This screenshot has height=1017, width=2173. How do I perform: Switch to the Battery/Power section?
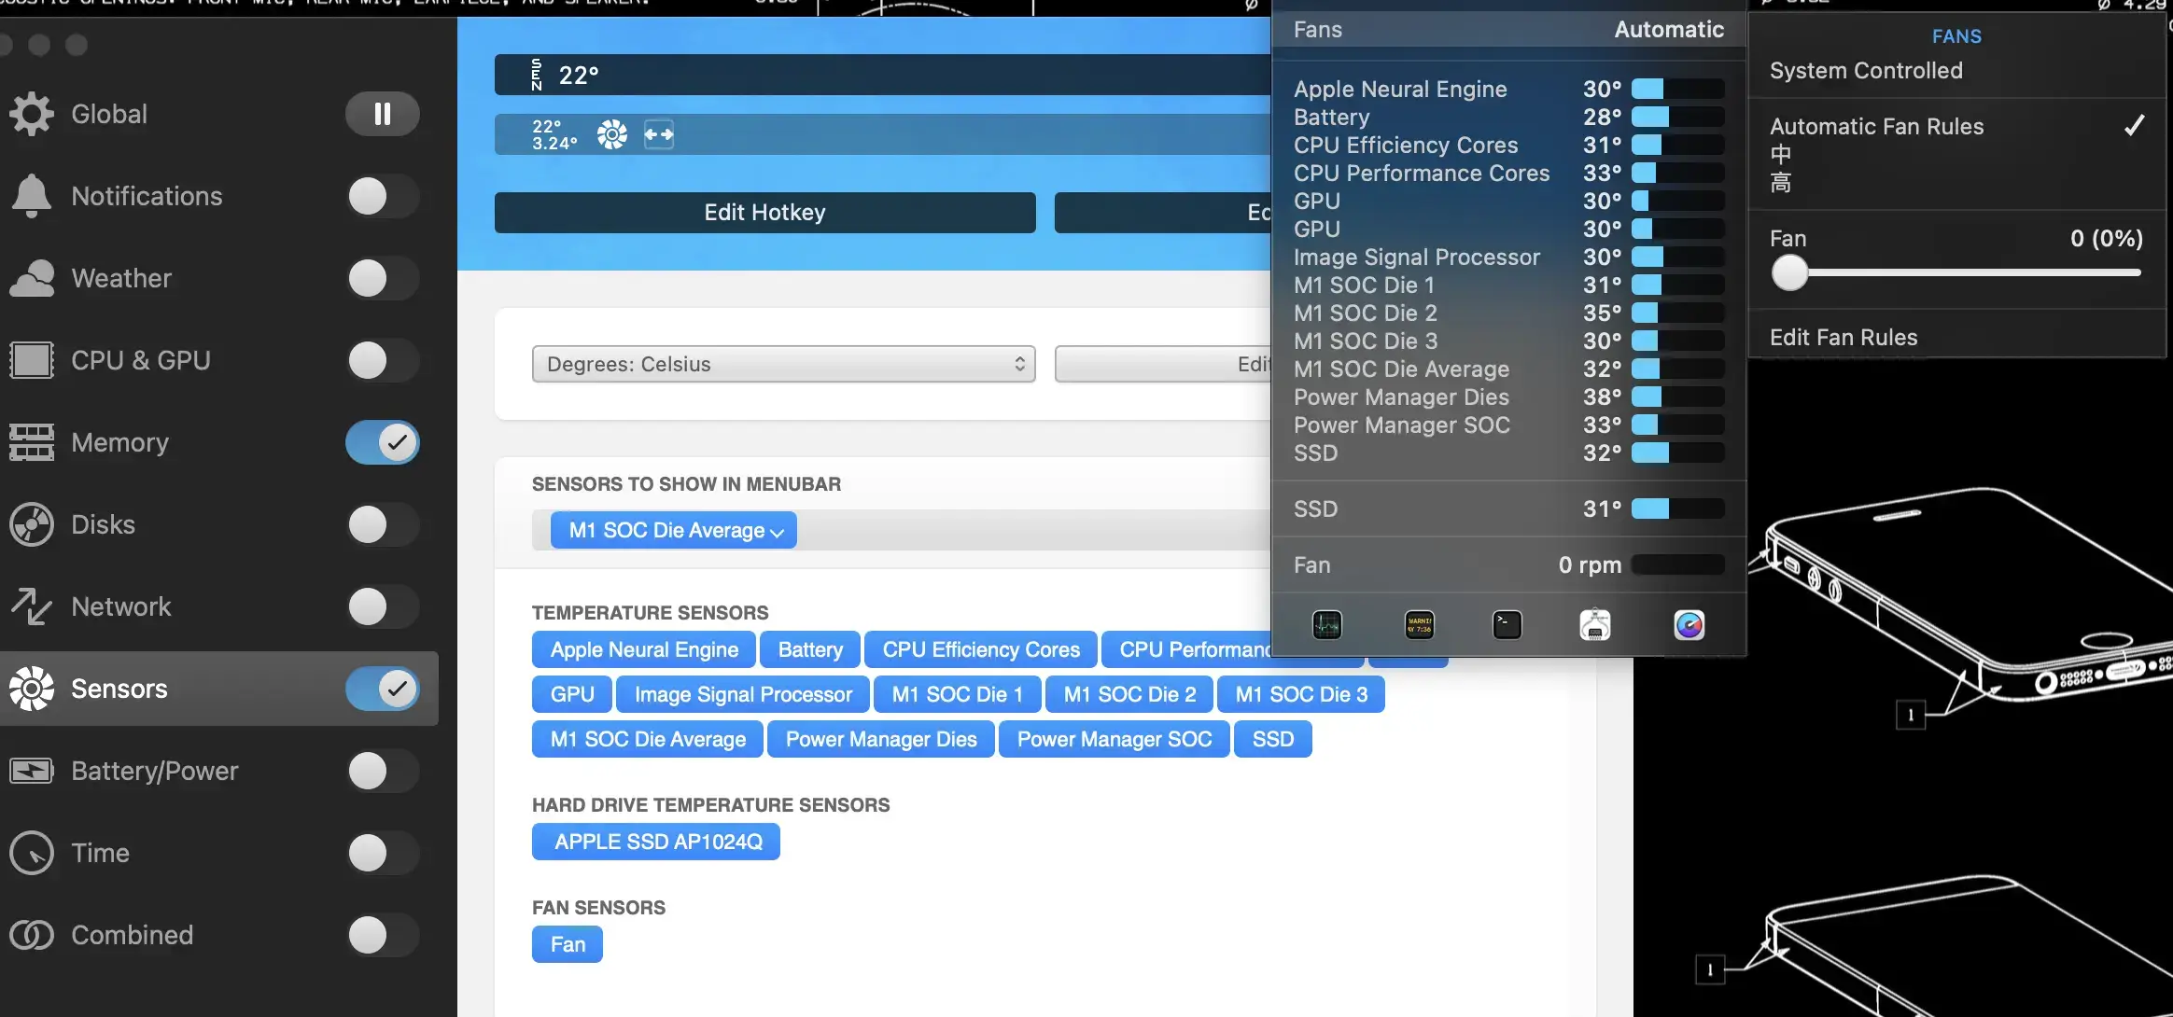pyautogui.click(x=153, y=771)
